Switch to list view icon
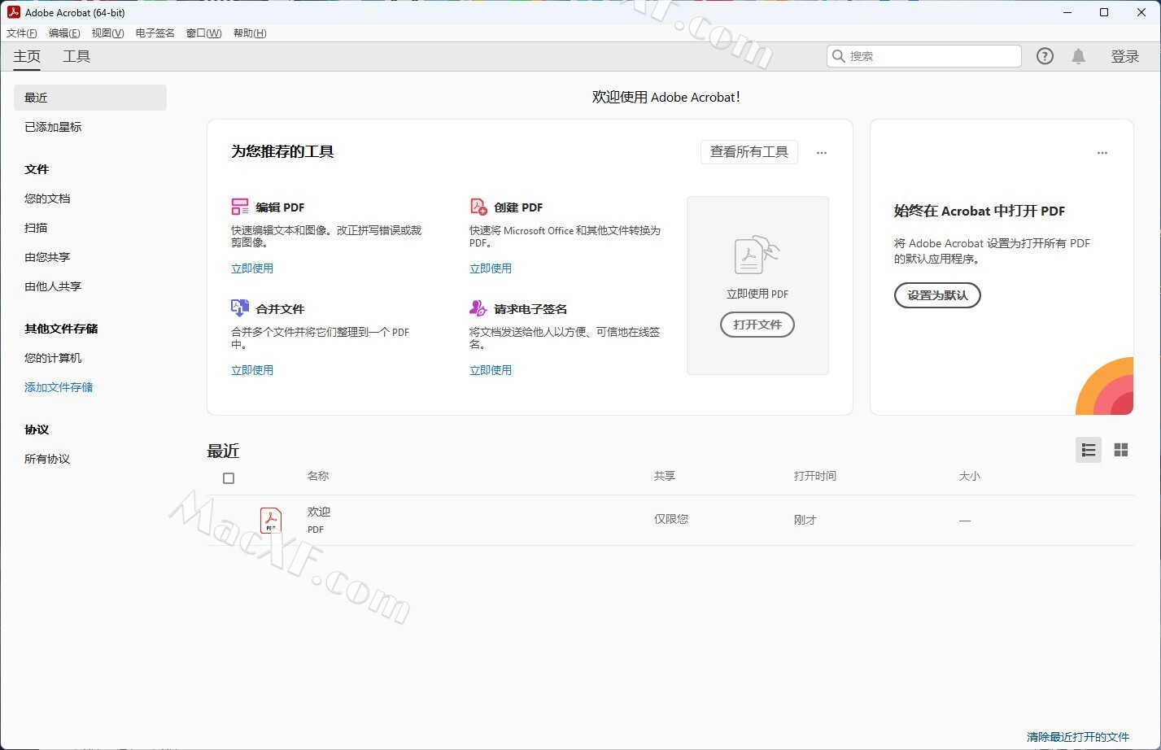Image resolution: width=1161 pixels, height=750 pixels. pos(1089,450)
